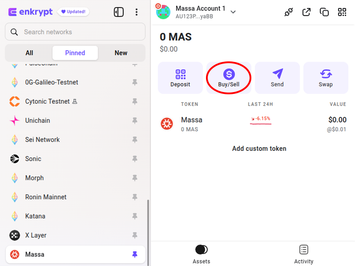355x266 pixels.
Task: Select Sei Network
Action: 75,140
